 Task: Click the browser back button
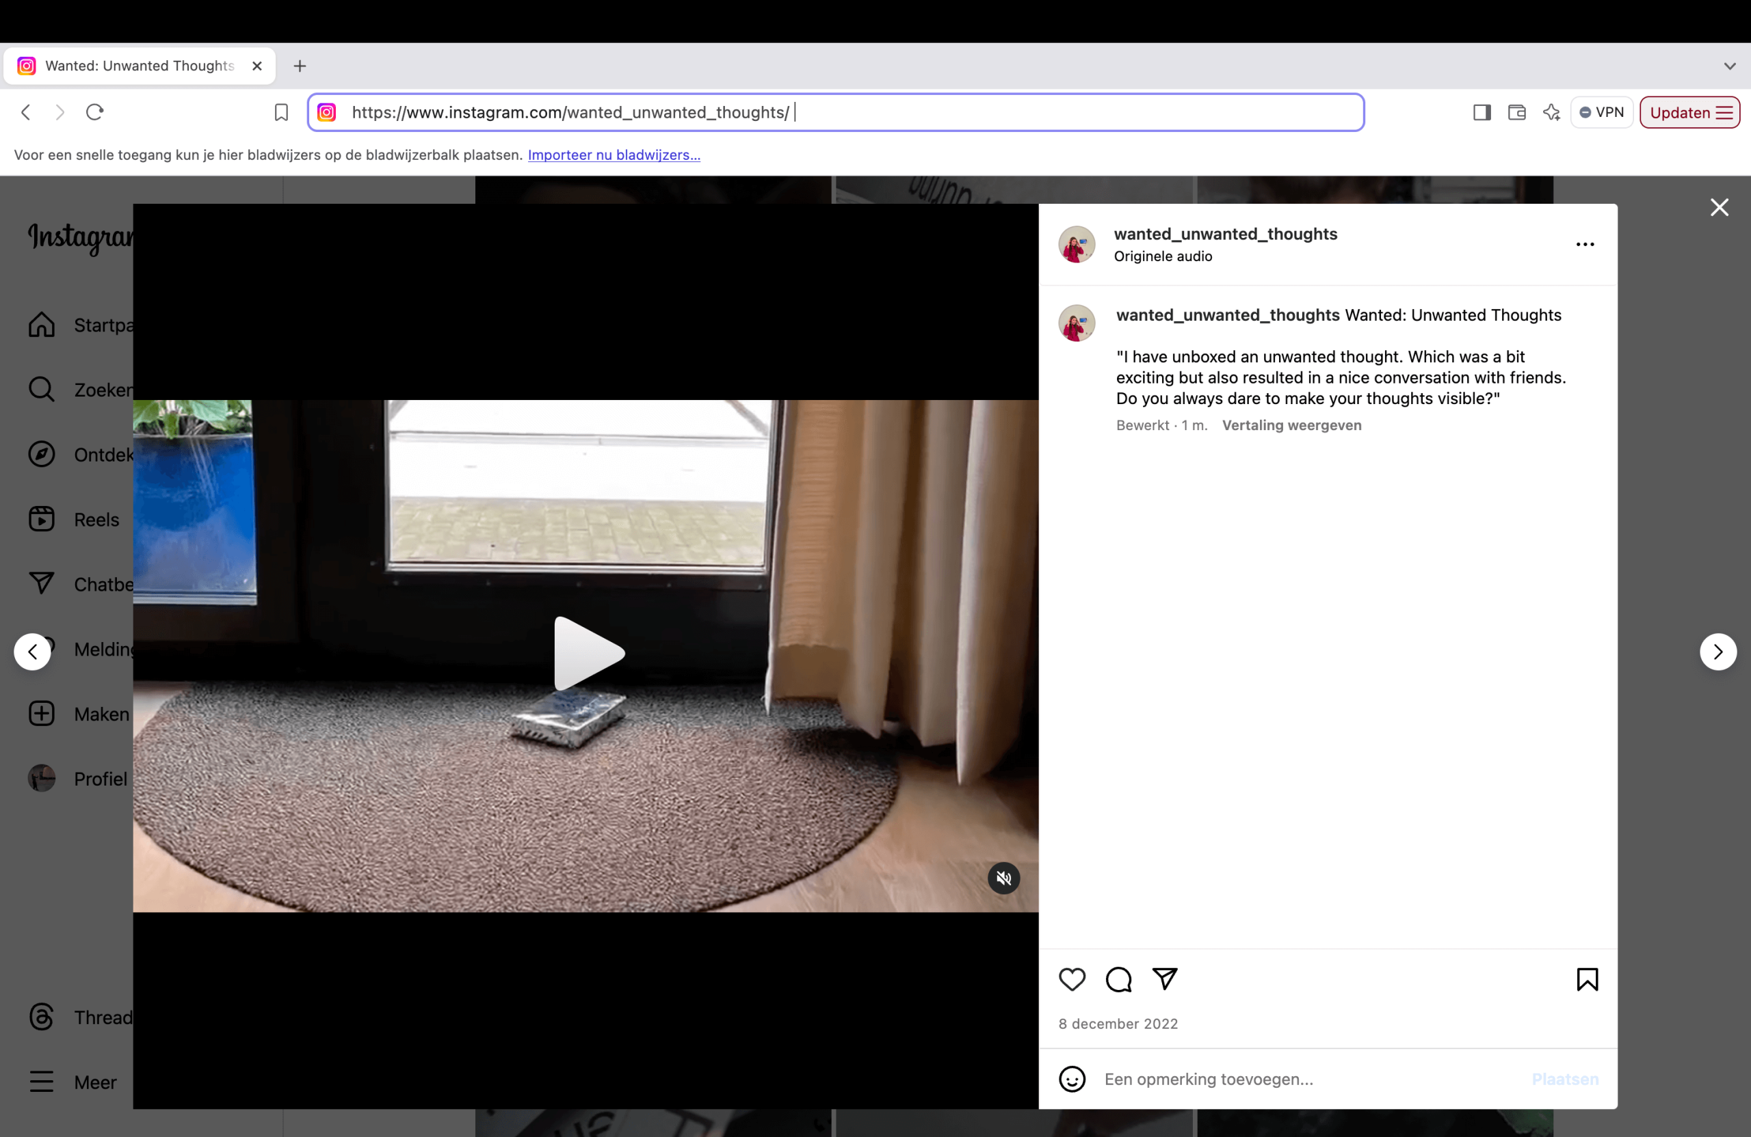click(x=26, y=112)
